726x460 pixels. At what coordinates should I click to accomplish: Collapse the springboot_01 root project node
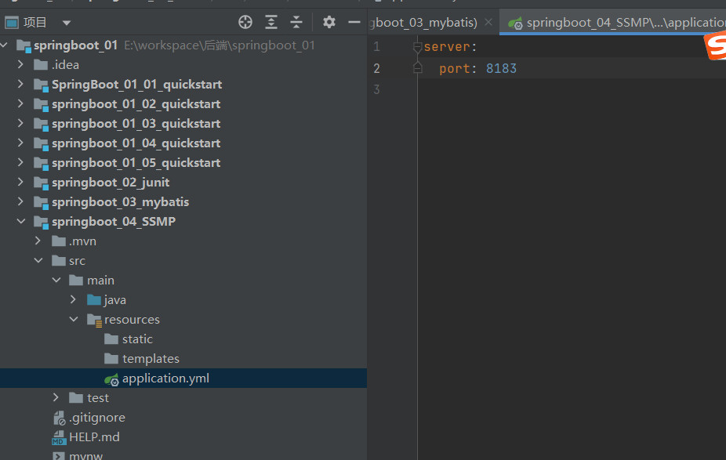click(5, 45)
